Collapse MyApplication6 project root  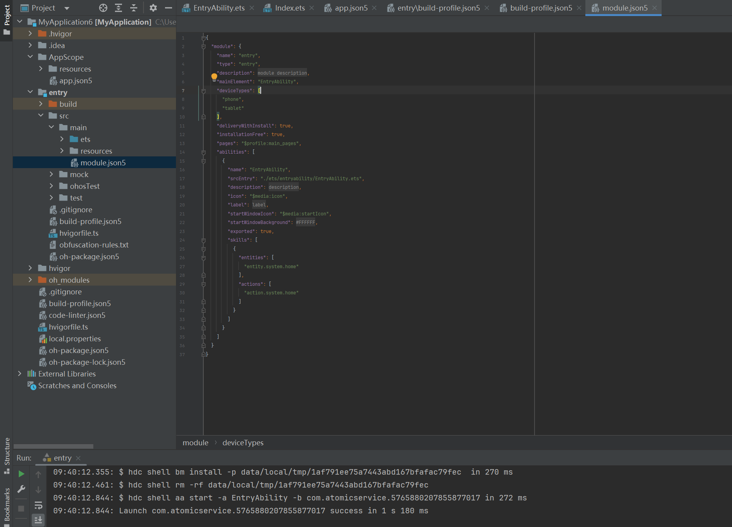(20, 22)
